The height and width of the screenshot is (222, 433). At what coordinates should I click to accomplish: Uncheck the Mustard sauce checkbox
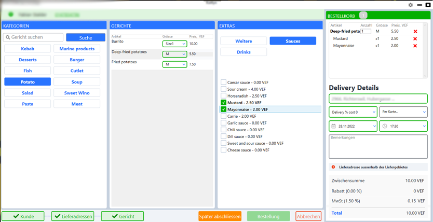click(224, 103)
